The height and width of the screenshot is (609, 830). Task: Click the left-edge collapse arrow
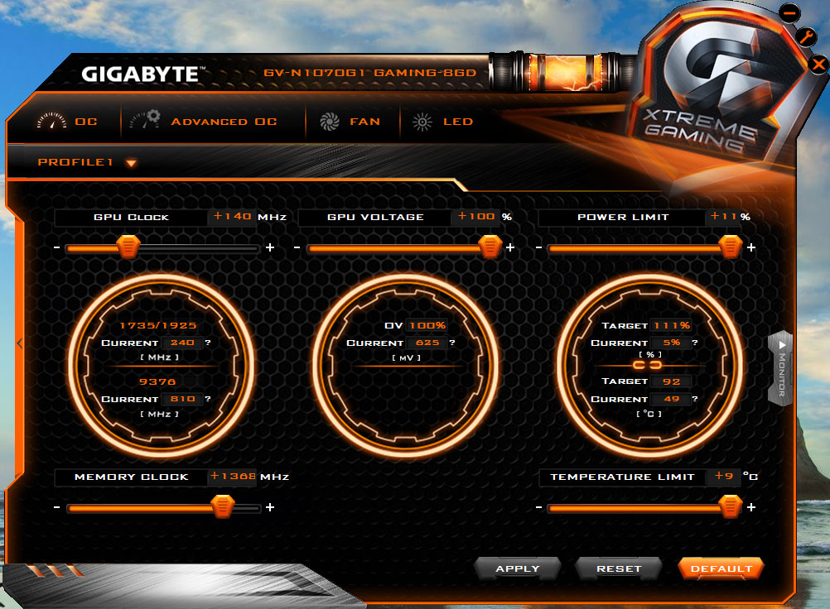click(x=20, y=343)
